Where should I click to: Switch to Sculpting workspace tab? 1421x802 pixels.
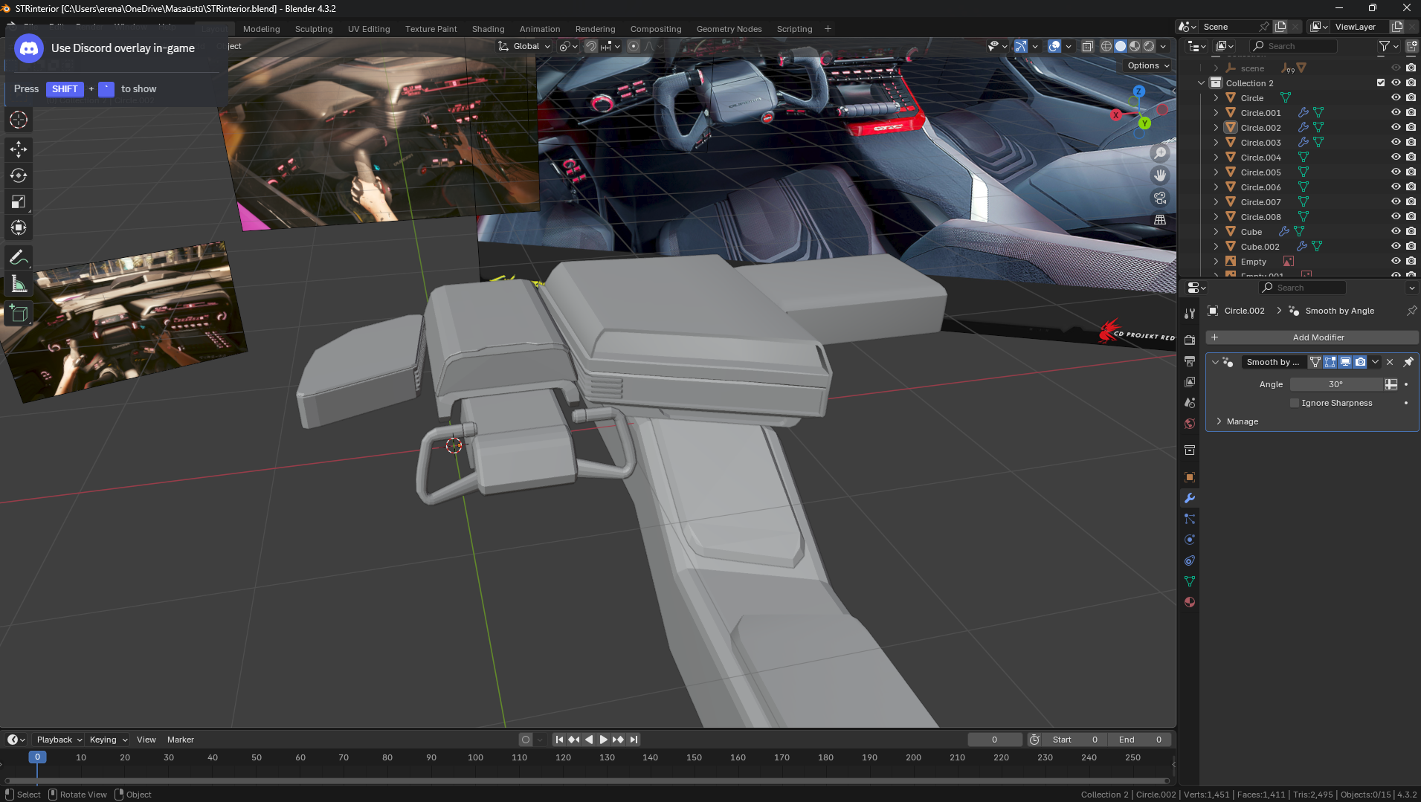tap(314, 29)
